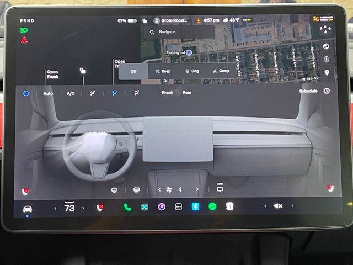Open the teal crossed-arrows app icon

[145, 207]
